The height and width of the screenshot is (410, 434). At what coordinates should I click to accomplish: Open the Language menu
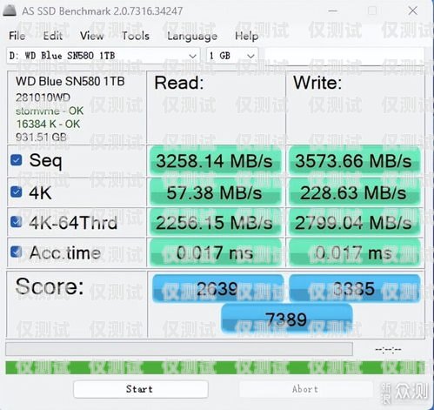(x=192, y=36)
